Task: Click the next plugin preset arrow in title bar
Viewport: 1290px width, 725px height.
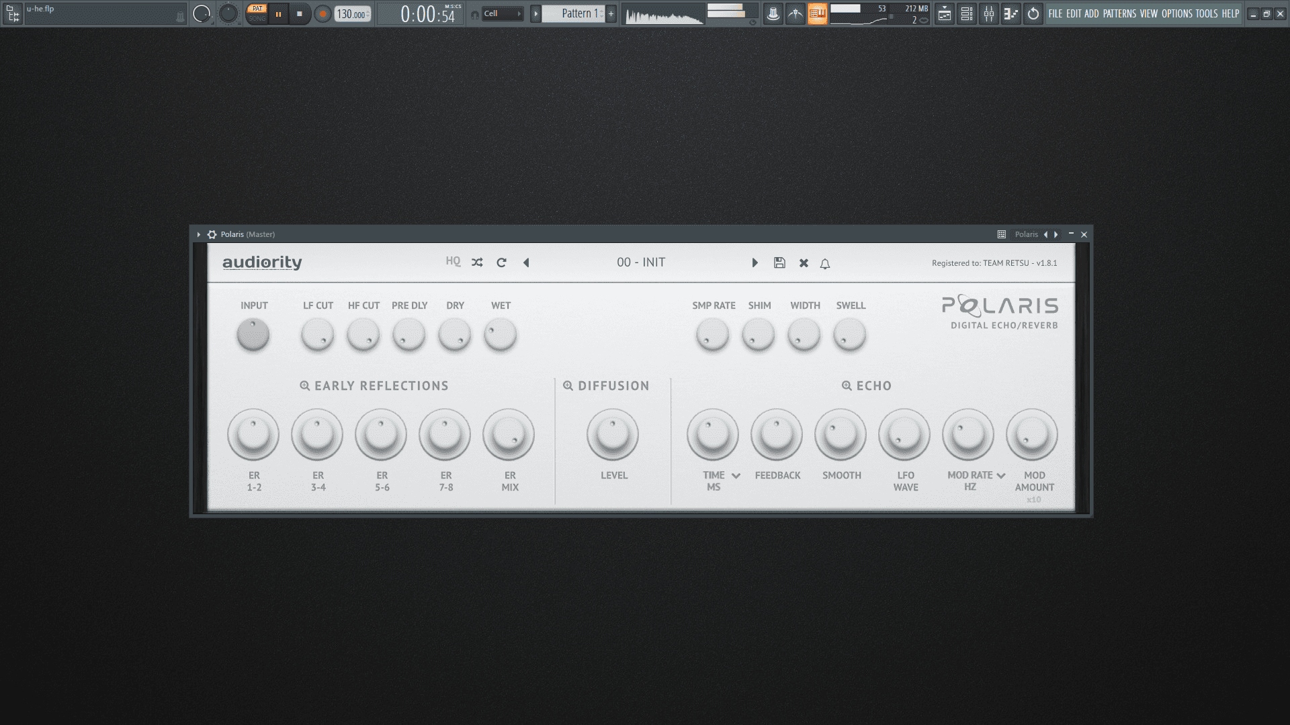Action: (1056, 234)
